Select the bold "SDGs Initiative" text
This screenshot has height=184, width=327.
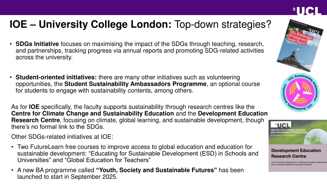[37, 44]
